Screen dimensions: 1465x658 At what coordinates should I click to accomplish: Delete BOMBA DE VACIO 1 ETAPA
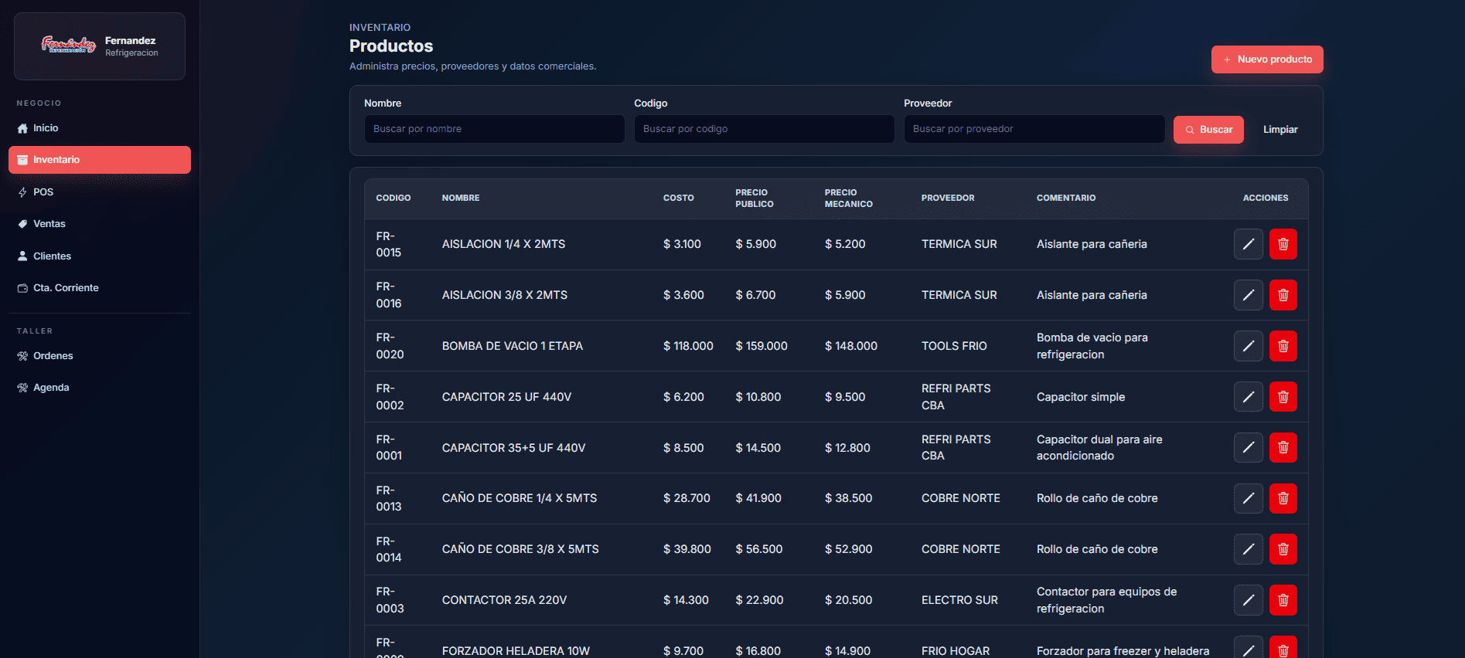[1283, 346]
